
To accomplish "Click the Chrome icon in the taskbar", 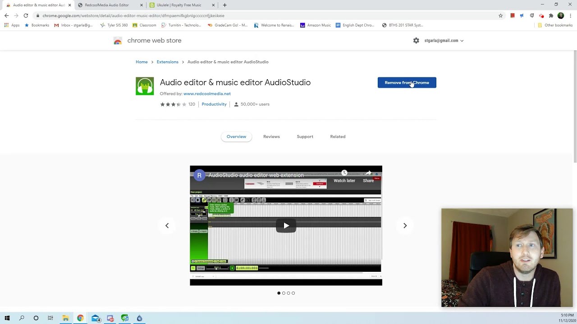I will tap(80, 318).
